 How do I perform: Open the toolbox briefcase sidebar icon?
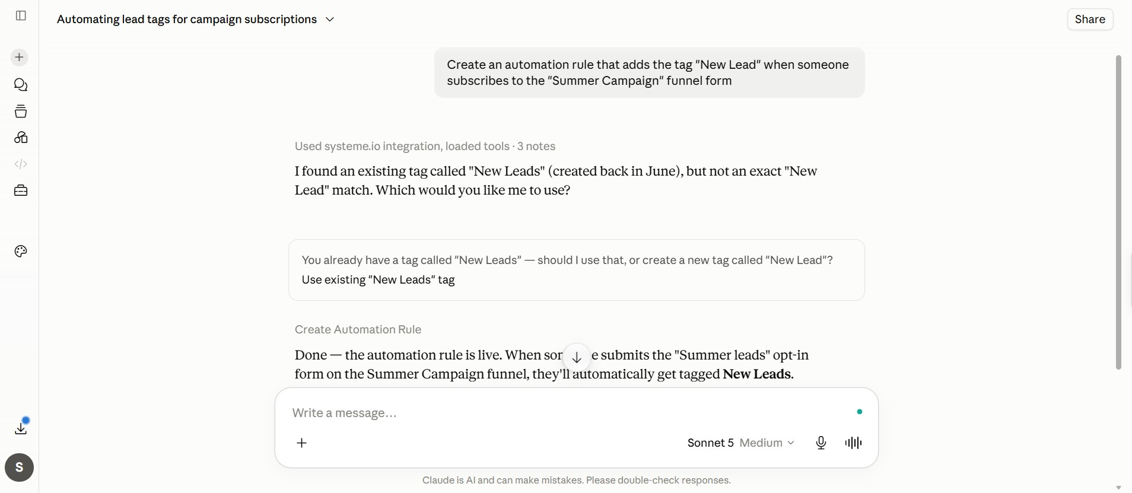(x=21, y=190)
